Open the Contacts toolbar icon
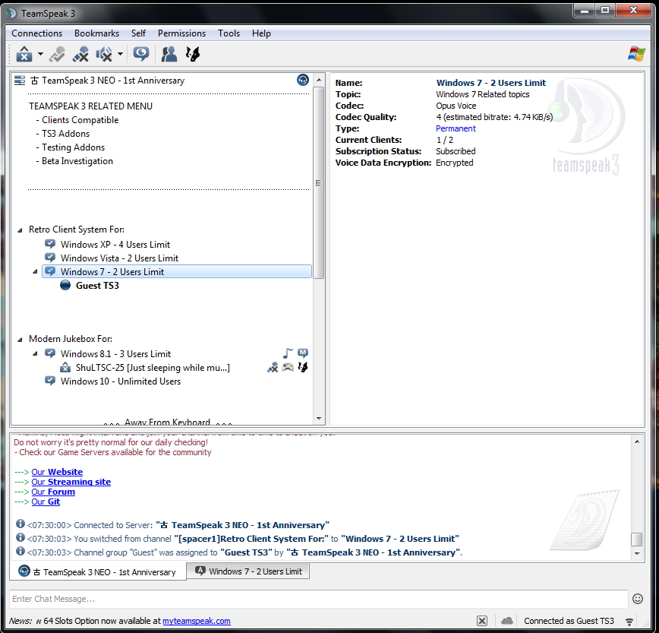Screen dimensions: 659x633 169,54
